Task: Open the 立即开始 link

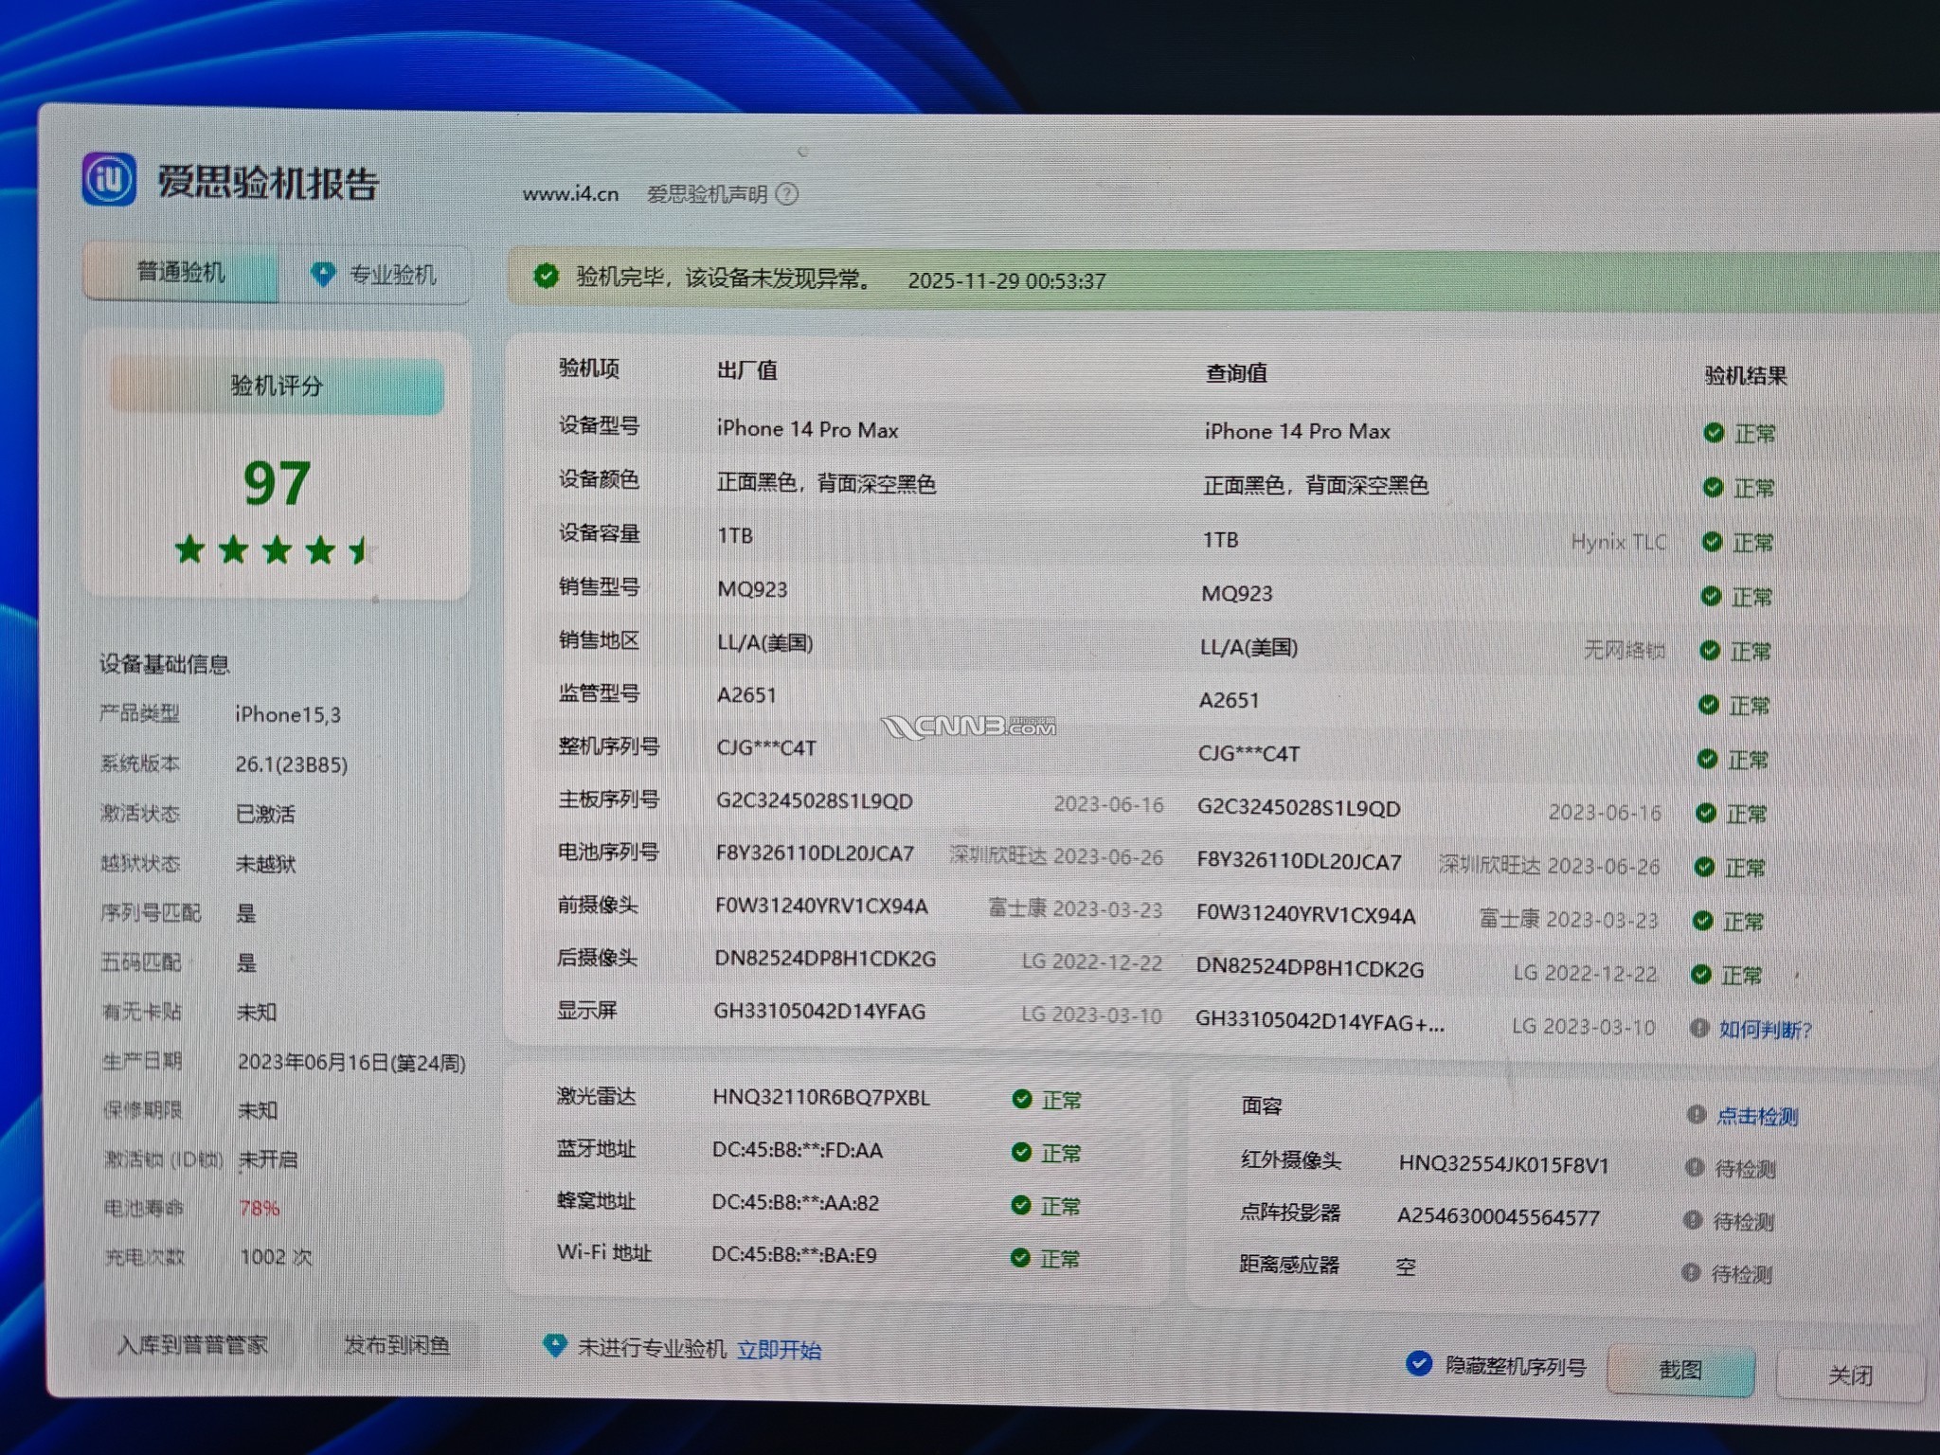Action: (779, 1350)
